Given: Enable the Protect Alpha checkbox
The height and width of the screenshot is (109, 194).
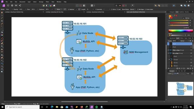Looking at the screenshot, I should pyautogui.click(x=145, y=9).
